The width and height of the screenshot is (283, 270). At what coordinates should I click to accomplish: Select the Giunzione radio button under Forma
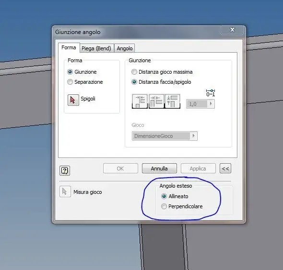click(x=70, y=72)
